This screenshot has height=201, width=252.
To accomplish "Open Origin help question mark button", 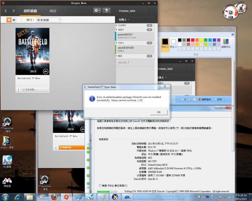I will click(107, 10).
